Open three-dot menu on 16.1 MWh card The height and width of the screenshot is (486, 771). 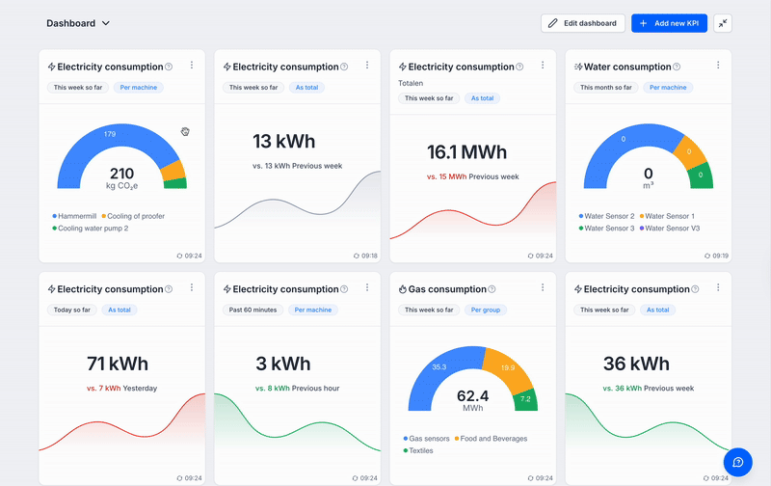click(x=543, y=65)
